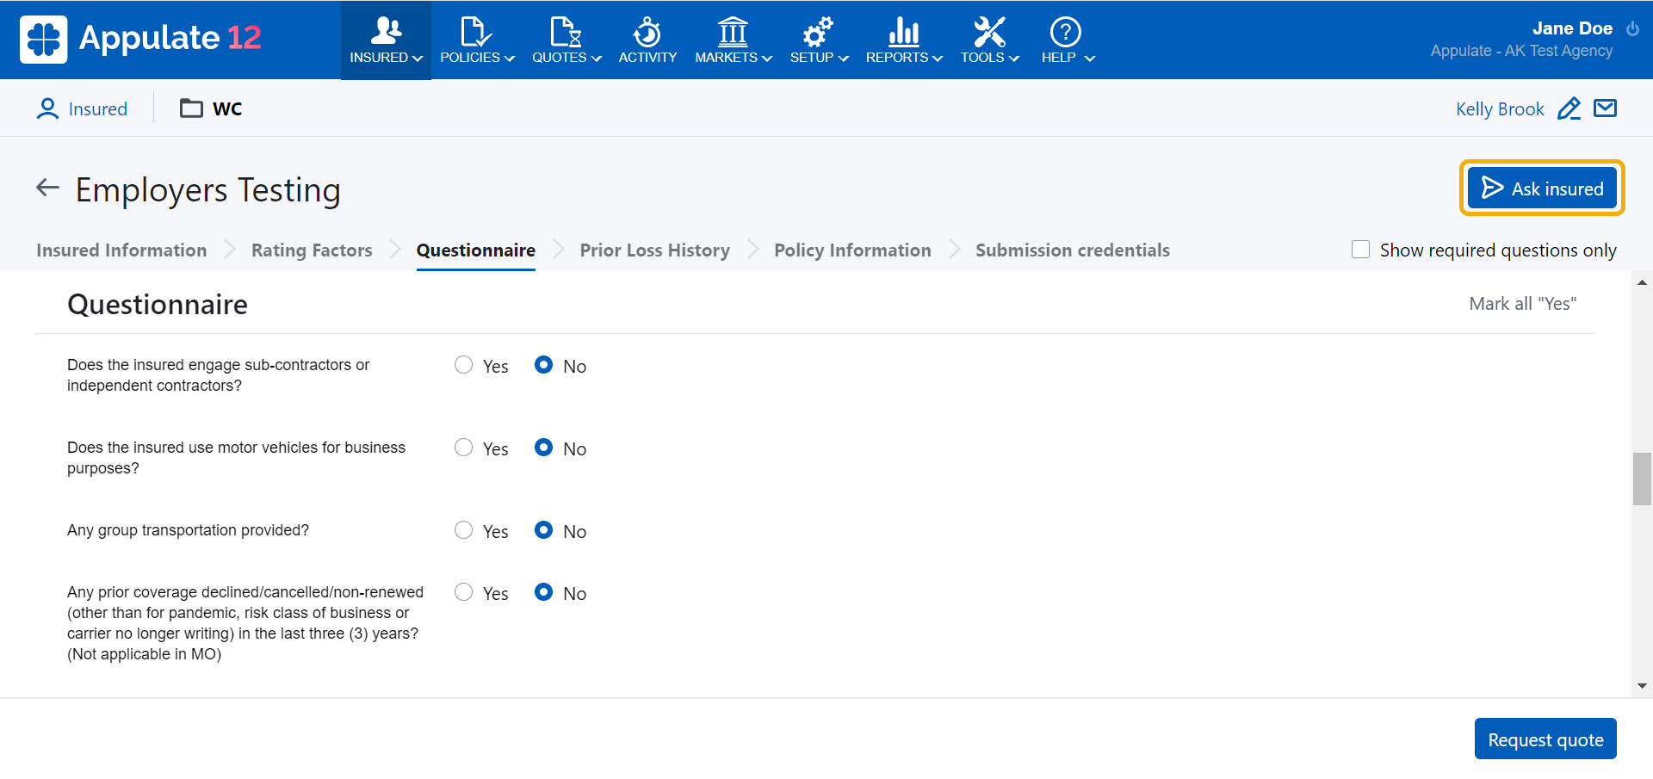
Task: Click the vertical scrollbar thumb
Action: [1642, 479]
